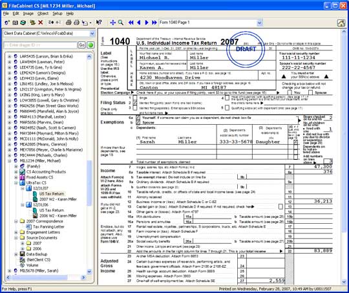349x293 pixels.
Task: Click the toolbar icon to the right of New Drawer
Action: pos(15,23)
